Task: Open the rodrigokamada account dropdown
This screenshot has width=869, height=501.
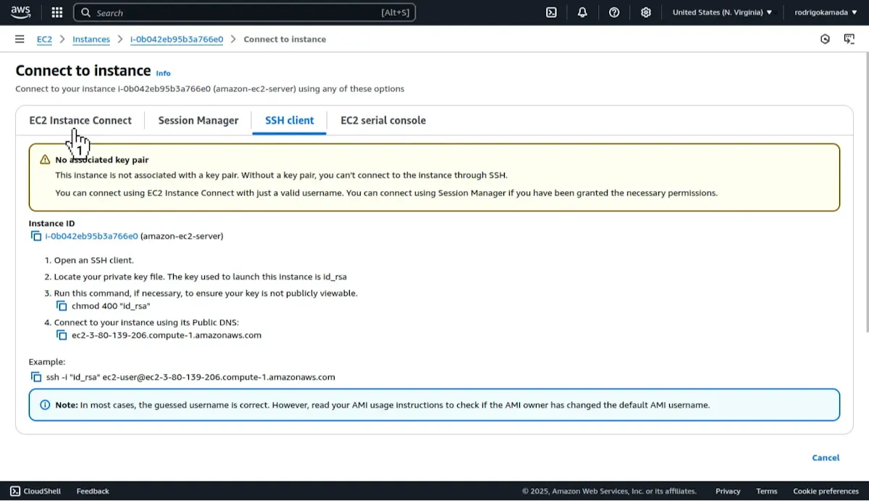Action: point(826,12)
